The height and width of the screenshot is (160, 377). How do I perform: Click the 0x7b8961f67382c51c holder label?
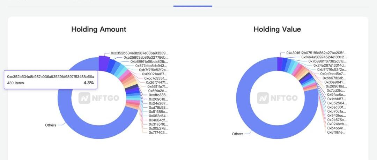coord(327,61)
